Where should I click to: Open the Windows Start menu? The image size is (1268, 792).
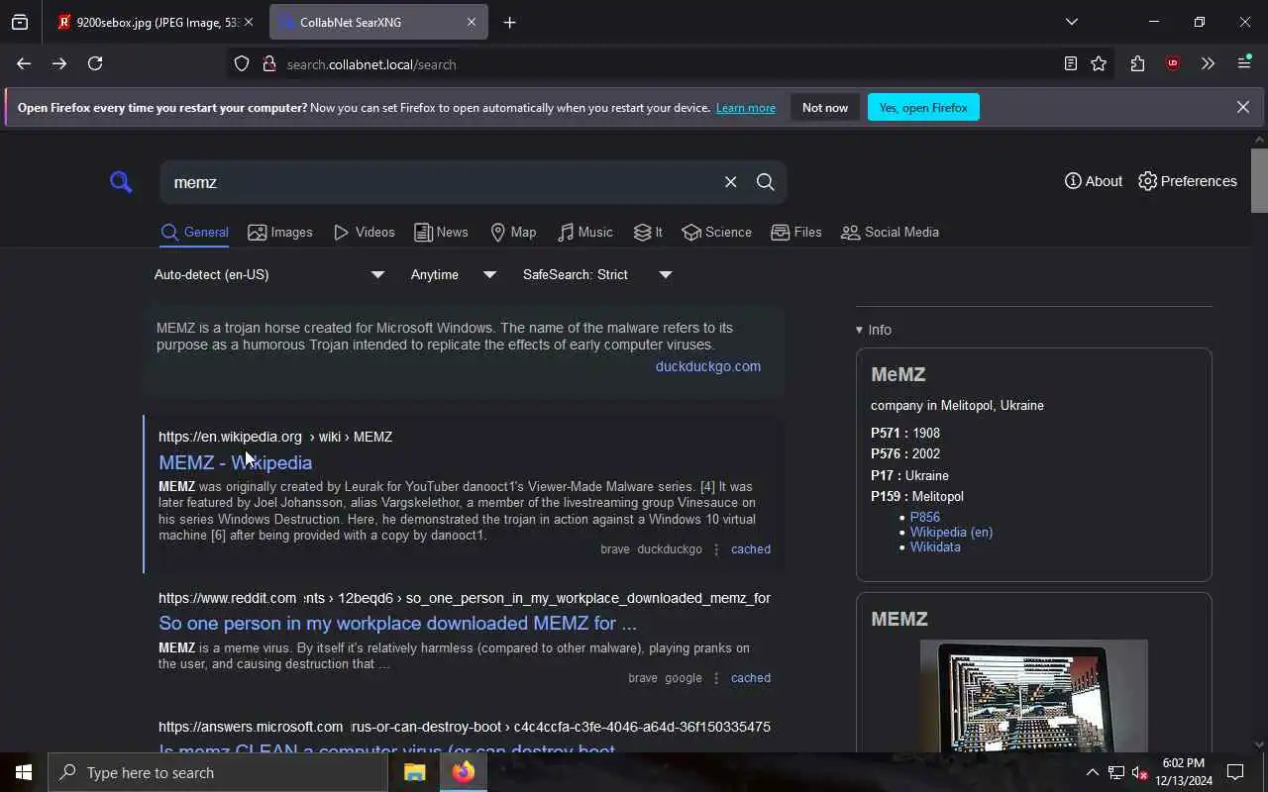click(x=24, y=772)
